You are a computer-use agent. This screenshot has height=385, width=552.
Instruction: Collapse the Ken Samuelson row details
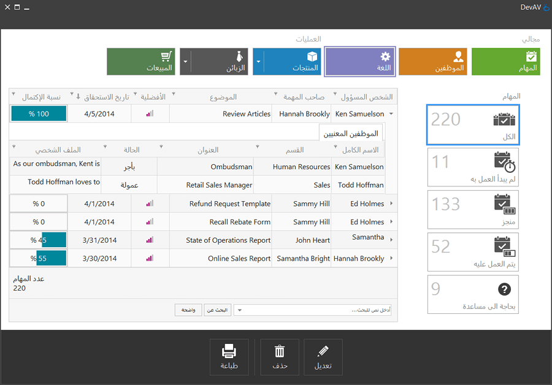point(391,114)
